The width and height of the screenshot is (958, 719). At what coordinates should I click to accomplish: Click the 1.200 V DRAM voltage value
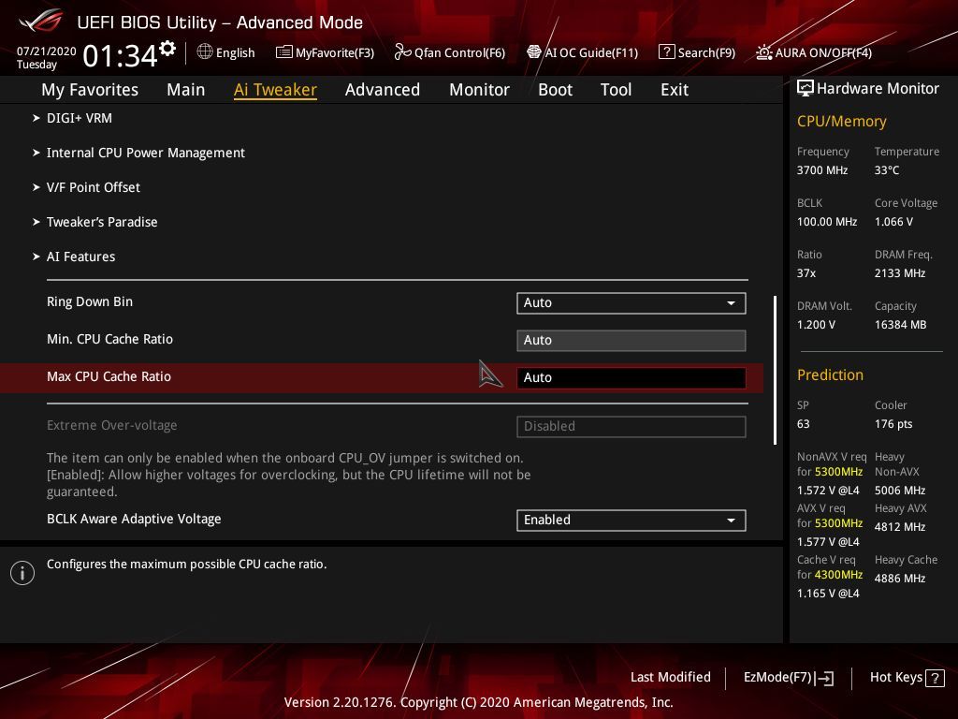(816, 325)
